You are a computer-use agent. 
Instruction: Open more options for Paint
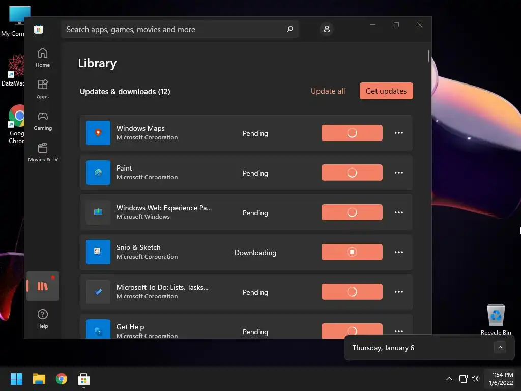click(399, 173)
